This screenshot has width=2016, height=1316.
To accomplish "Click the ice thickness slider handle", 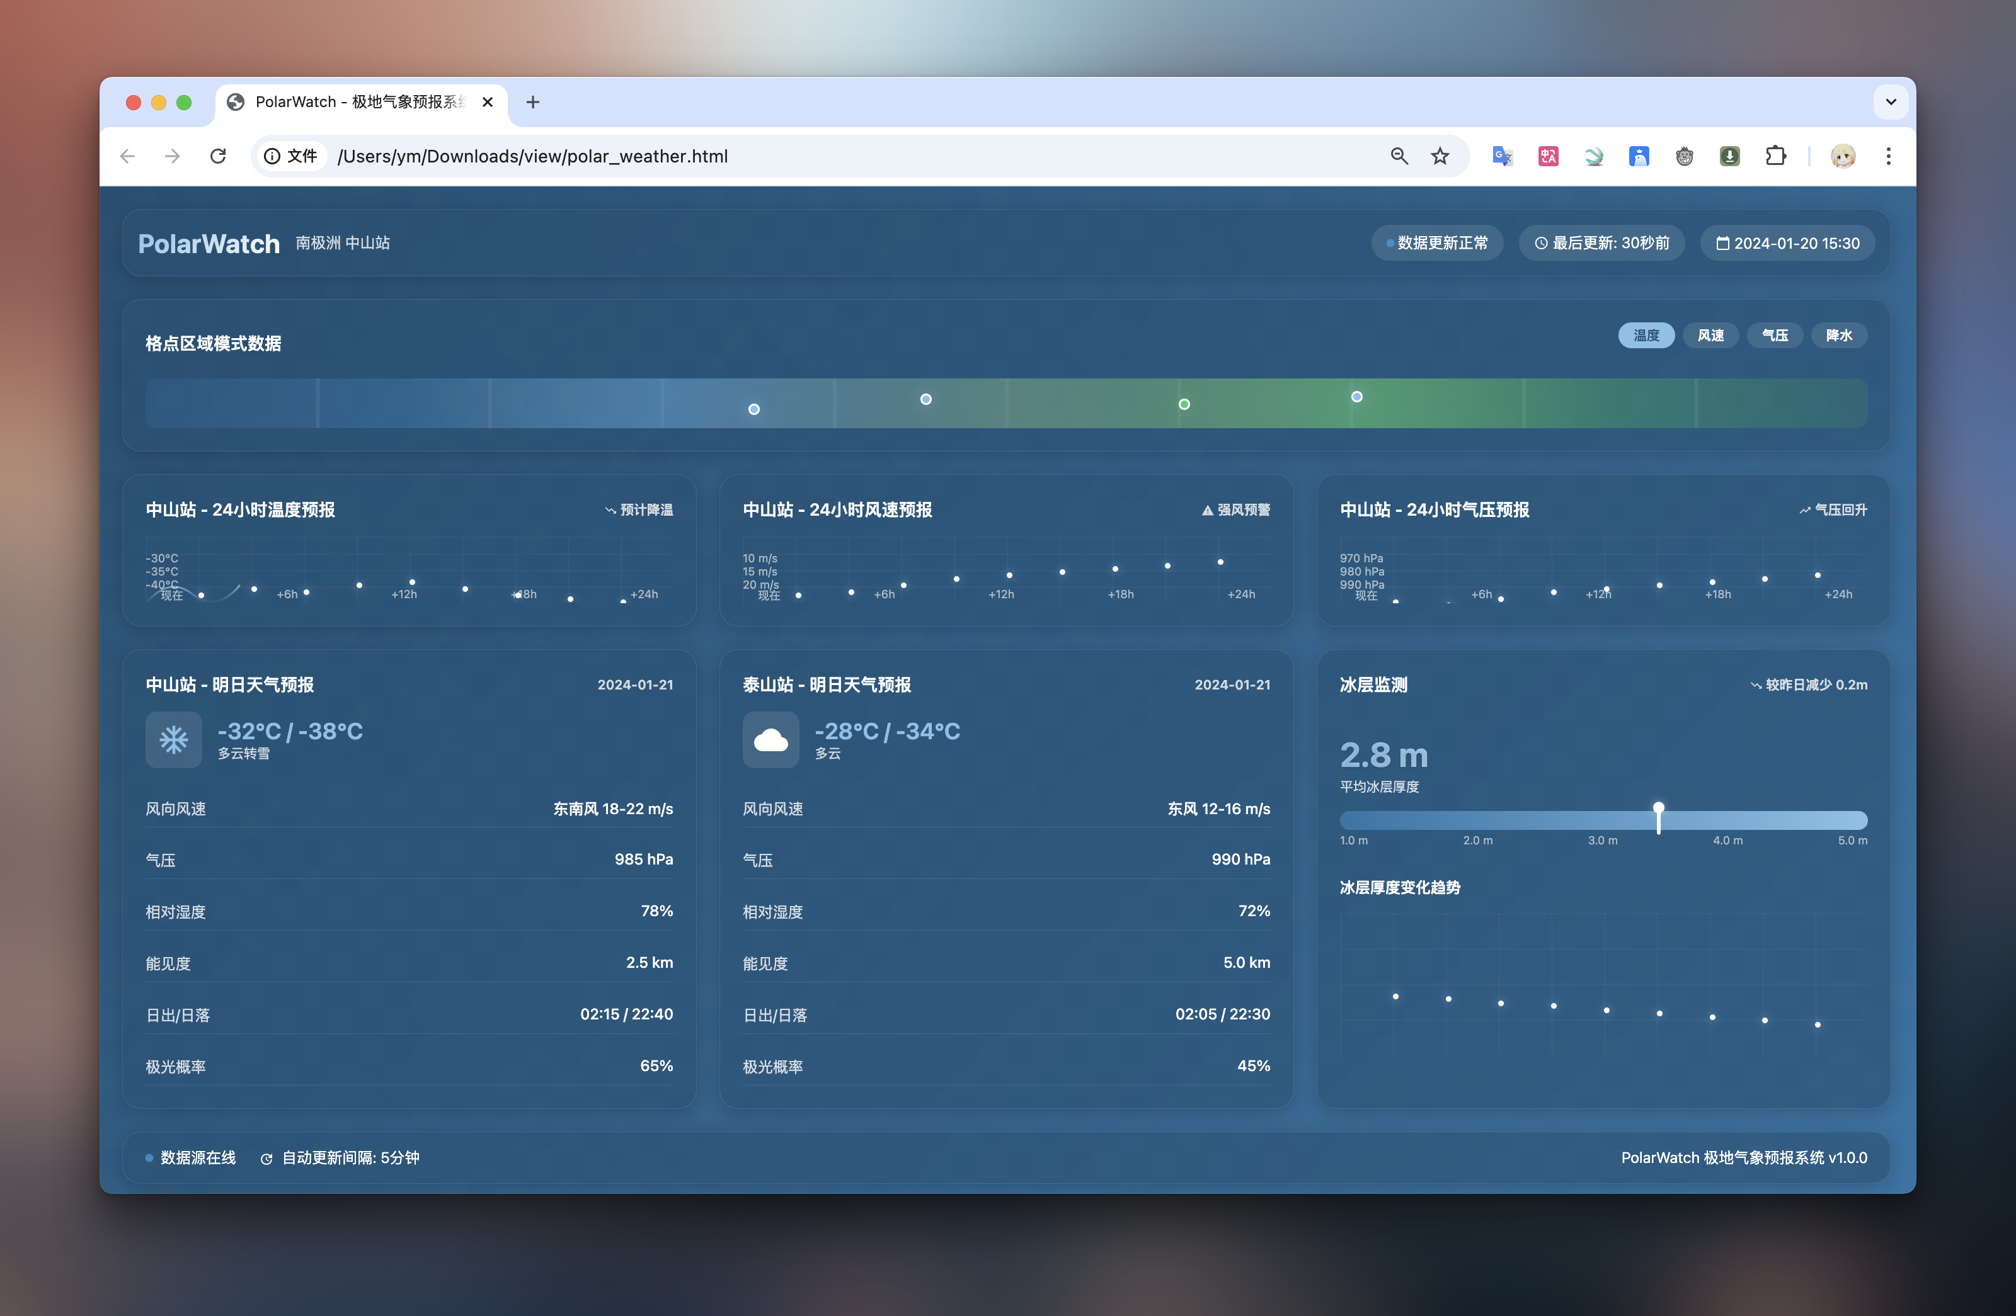I will tap(1658, 810).
